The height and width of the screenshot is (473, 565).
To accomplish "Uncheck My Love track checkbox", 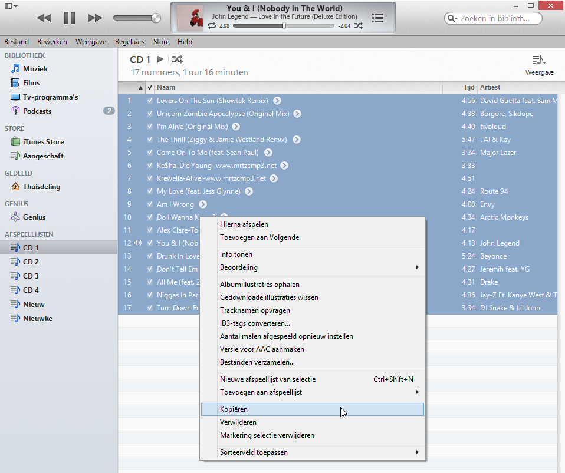I will 150,191.
